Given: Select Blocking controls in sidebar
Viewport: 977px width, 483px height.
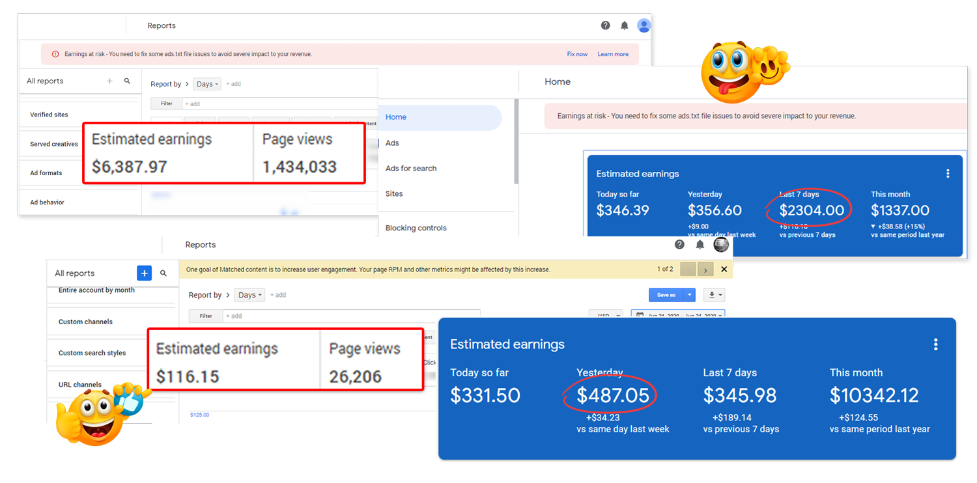Looking at the screenshot, I should (416, 228).
